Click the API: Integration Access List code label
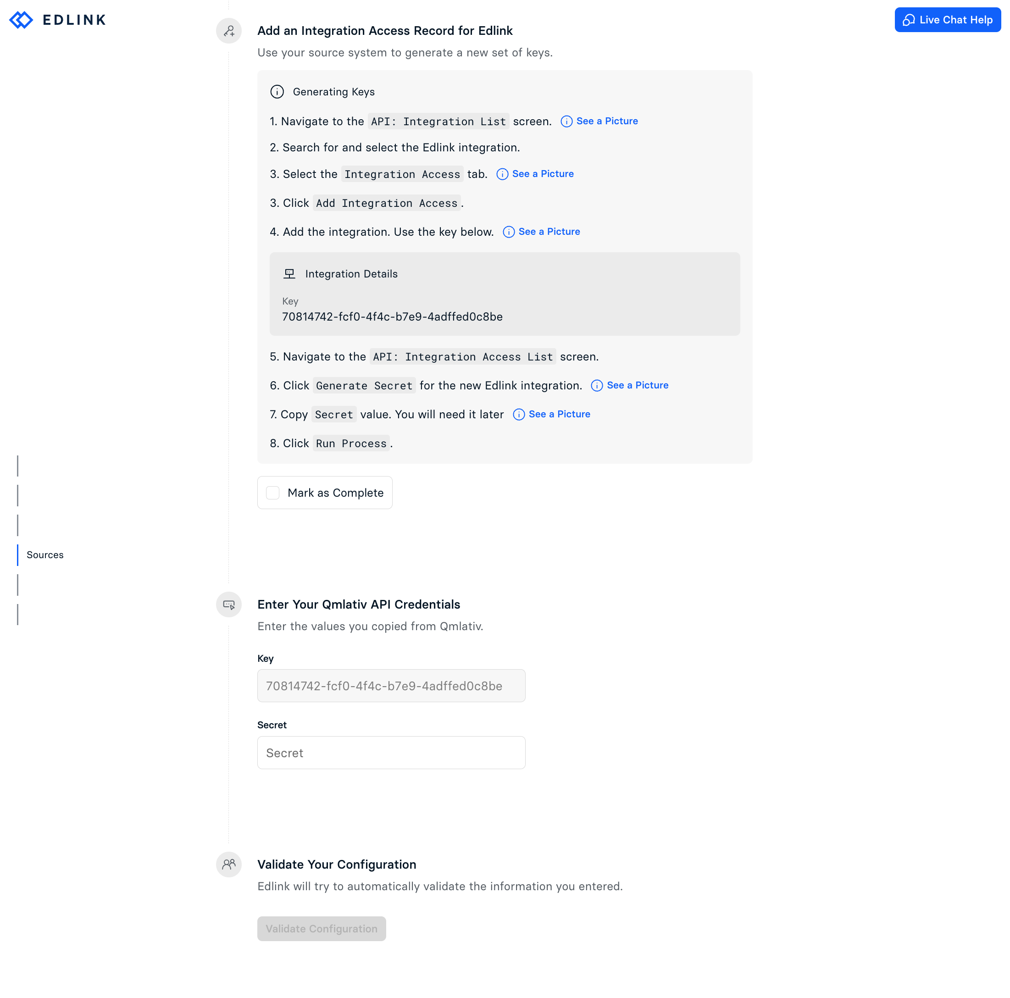The width and height of the screenshot is (1010, 998). [463, 357]
